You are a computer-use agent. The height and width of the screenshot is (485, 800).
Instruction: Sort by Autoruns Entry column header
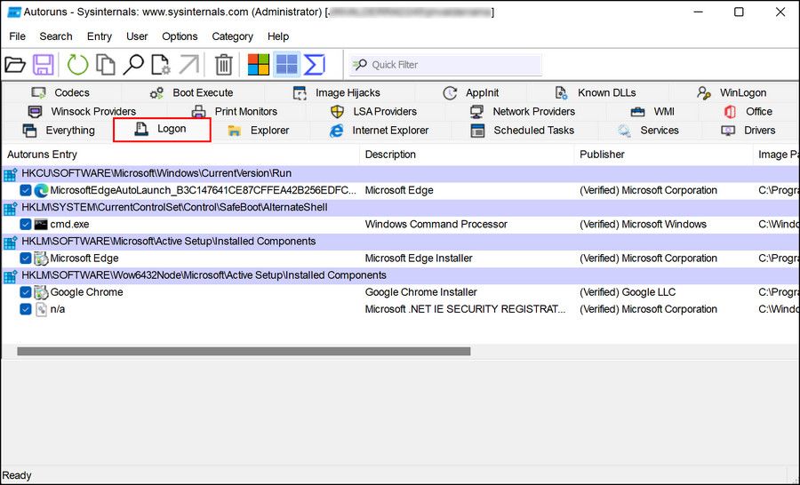[180, 155]
